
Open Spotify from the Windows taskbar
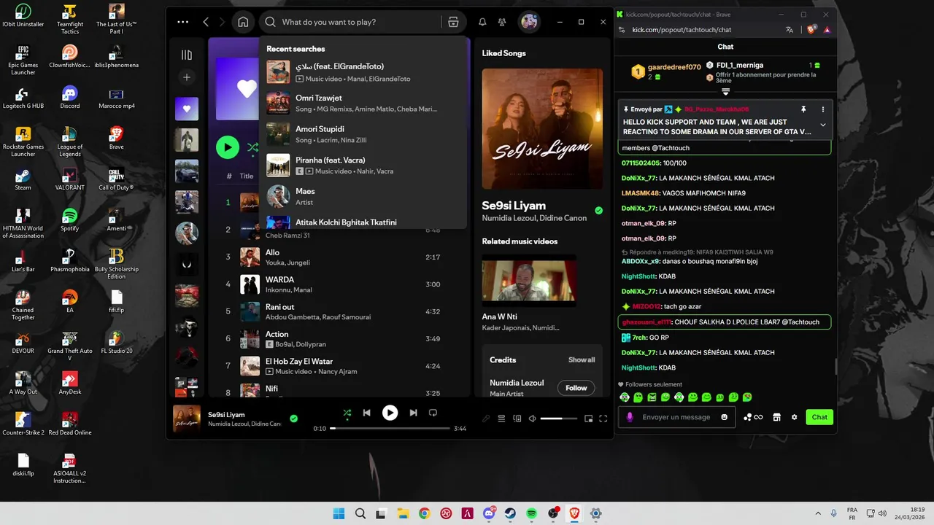(532, 513)
